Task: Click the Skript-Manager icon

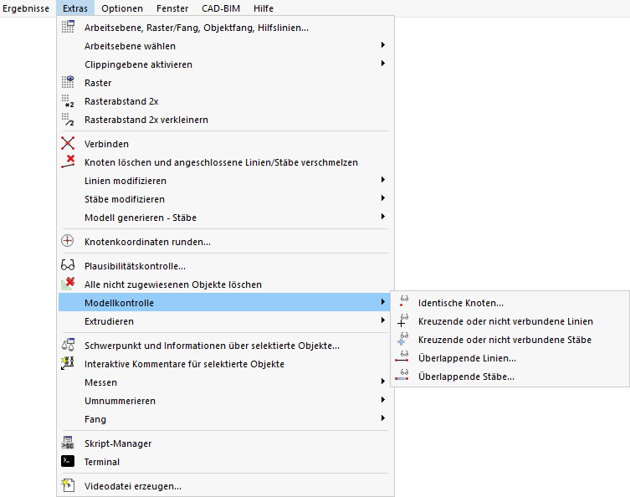Action: click(x=68, y=443)
